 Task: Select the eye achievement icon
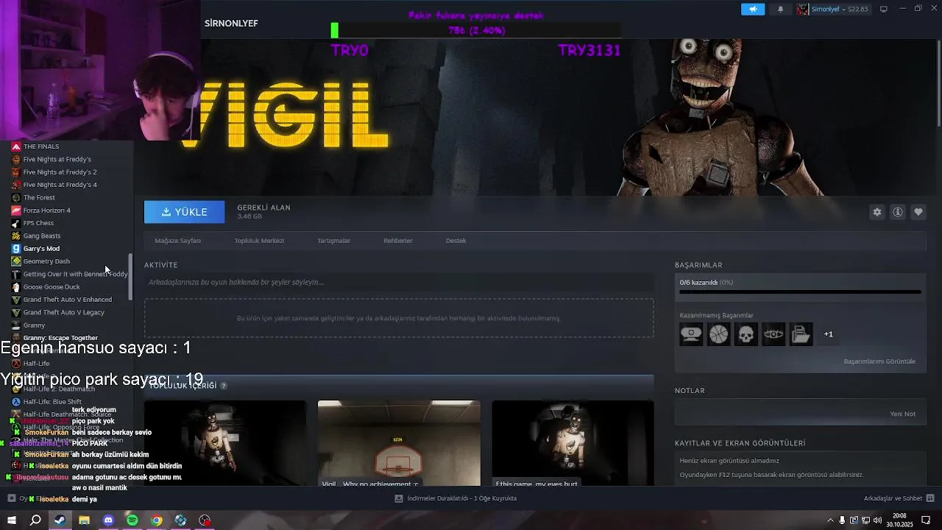point(773,334)
